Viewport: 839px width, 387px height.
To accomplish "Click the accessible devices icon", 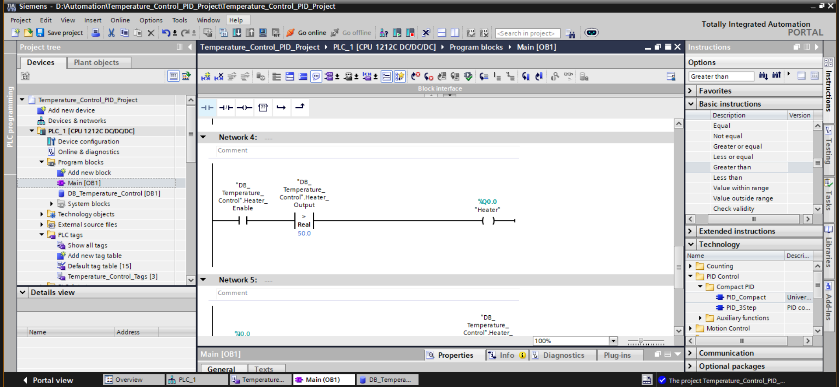I will click(x=384, y=33).
